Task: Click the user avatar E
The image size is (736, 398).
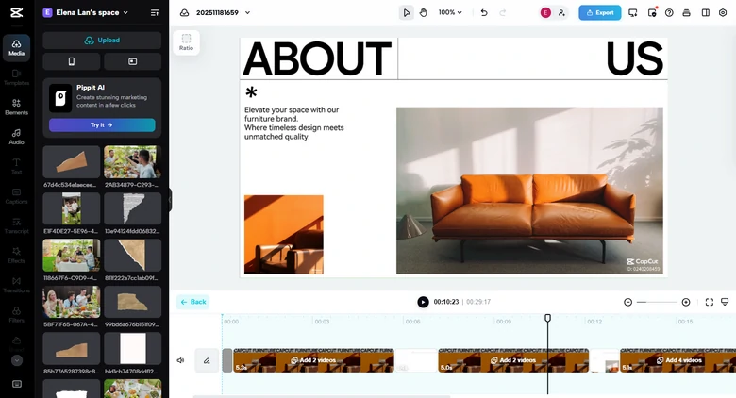Action: point(545,12)
